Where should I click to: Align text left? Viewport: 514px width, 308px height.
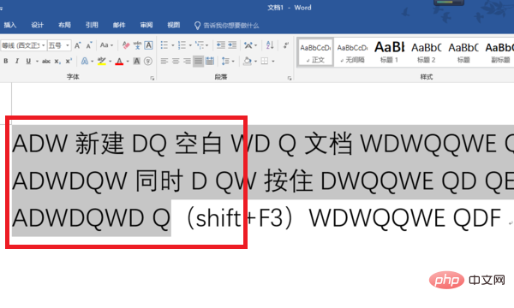(x=164, y=62)
